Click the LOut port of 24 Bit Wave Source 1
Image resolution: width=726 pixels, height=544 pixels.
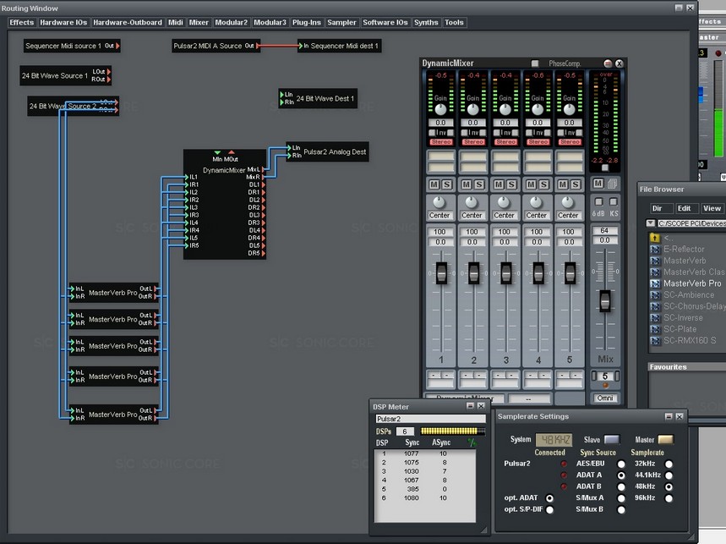[x=109, y=72]
